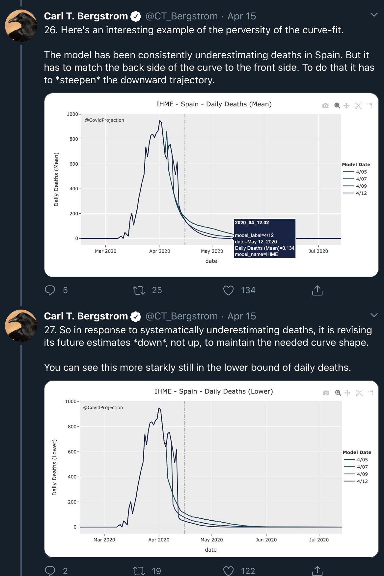This screenshot has height=576, width=384.
Task: Retweet the tweet showing 25 retweets
Action: click(x=139, y=290)
